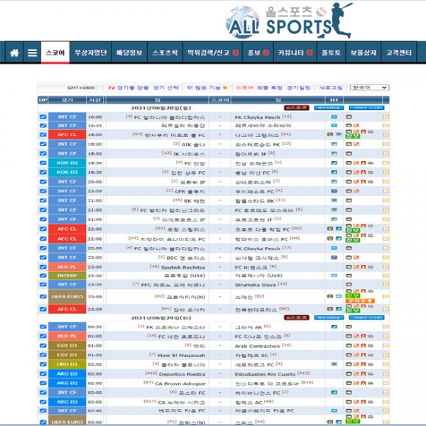Image resolution: width=426 pixels, height=426 pixels.
Task: Open the 한국어 language dropdown
Action: tap(370, 87)
